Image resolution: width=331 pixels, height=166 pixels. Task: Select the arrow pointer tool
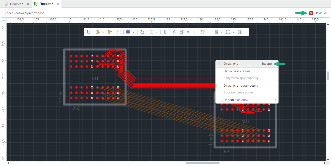point(89,32)
